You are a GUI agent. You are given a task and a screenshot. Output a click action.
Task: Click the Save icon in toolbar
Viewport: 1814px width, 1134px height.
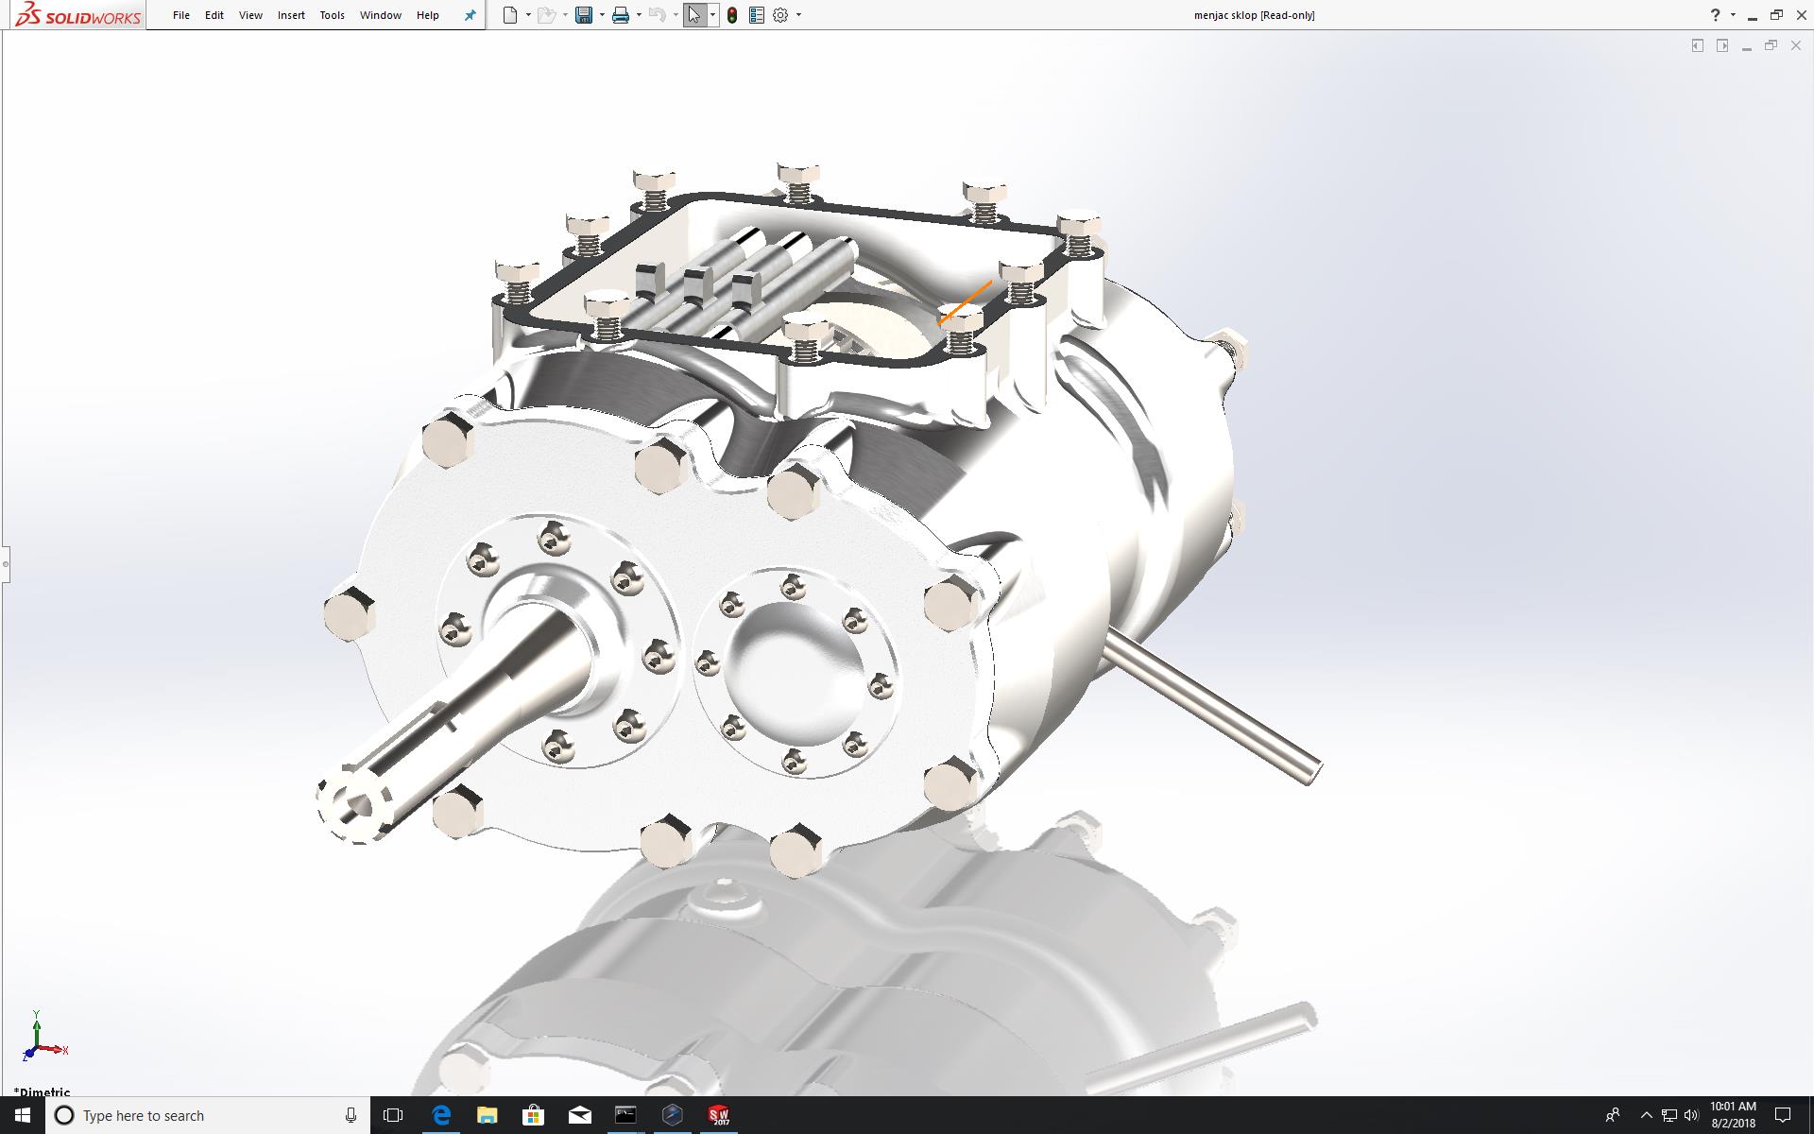pyautogui.click(x=584, y=15)
